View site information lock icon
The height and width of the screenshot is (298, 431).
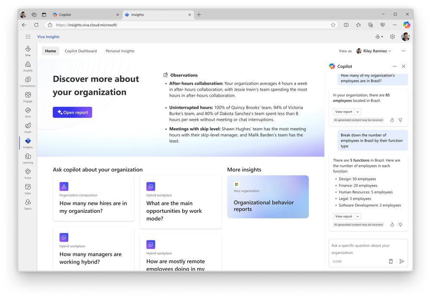[x=50, y=25]
